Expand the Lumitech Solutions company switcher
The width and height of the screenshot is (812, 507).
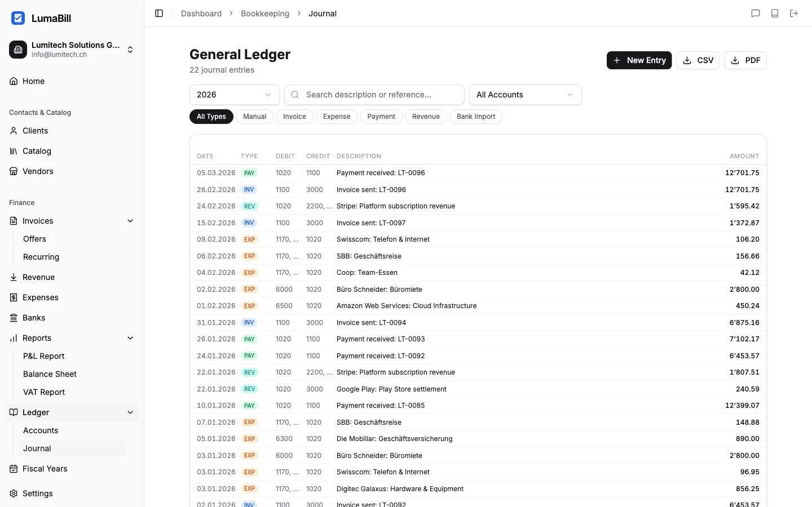click(130, 50)
